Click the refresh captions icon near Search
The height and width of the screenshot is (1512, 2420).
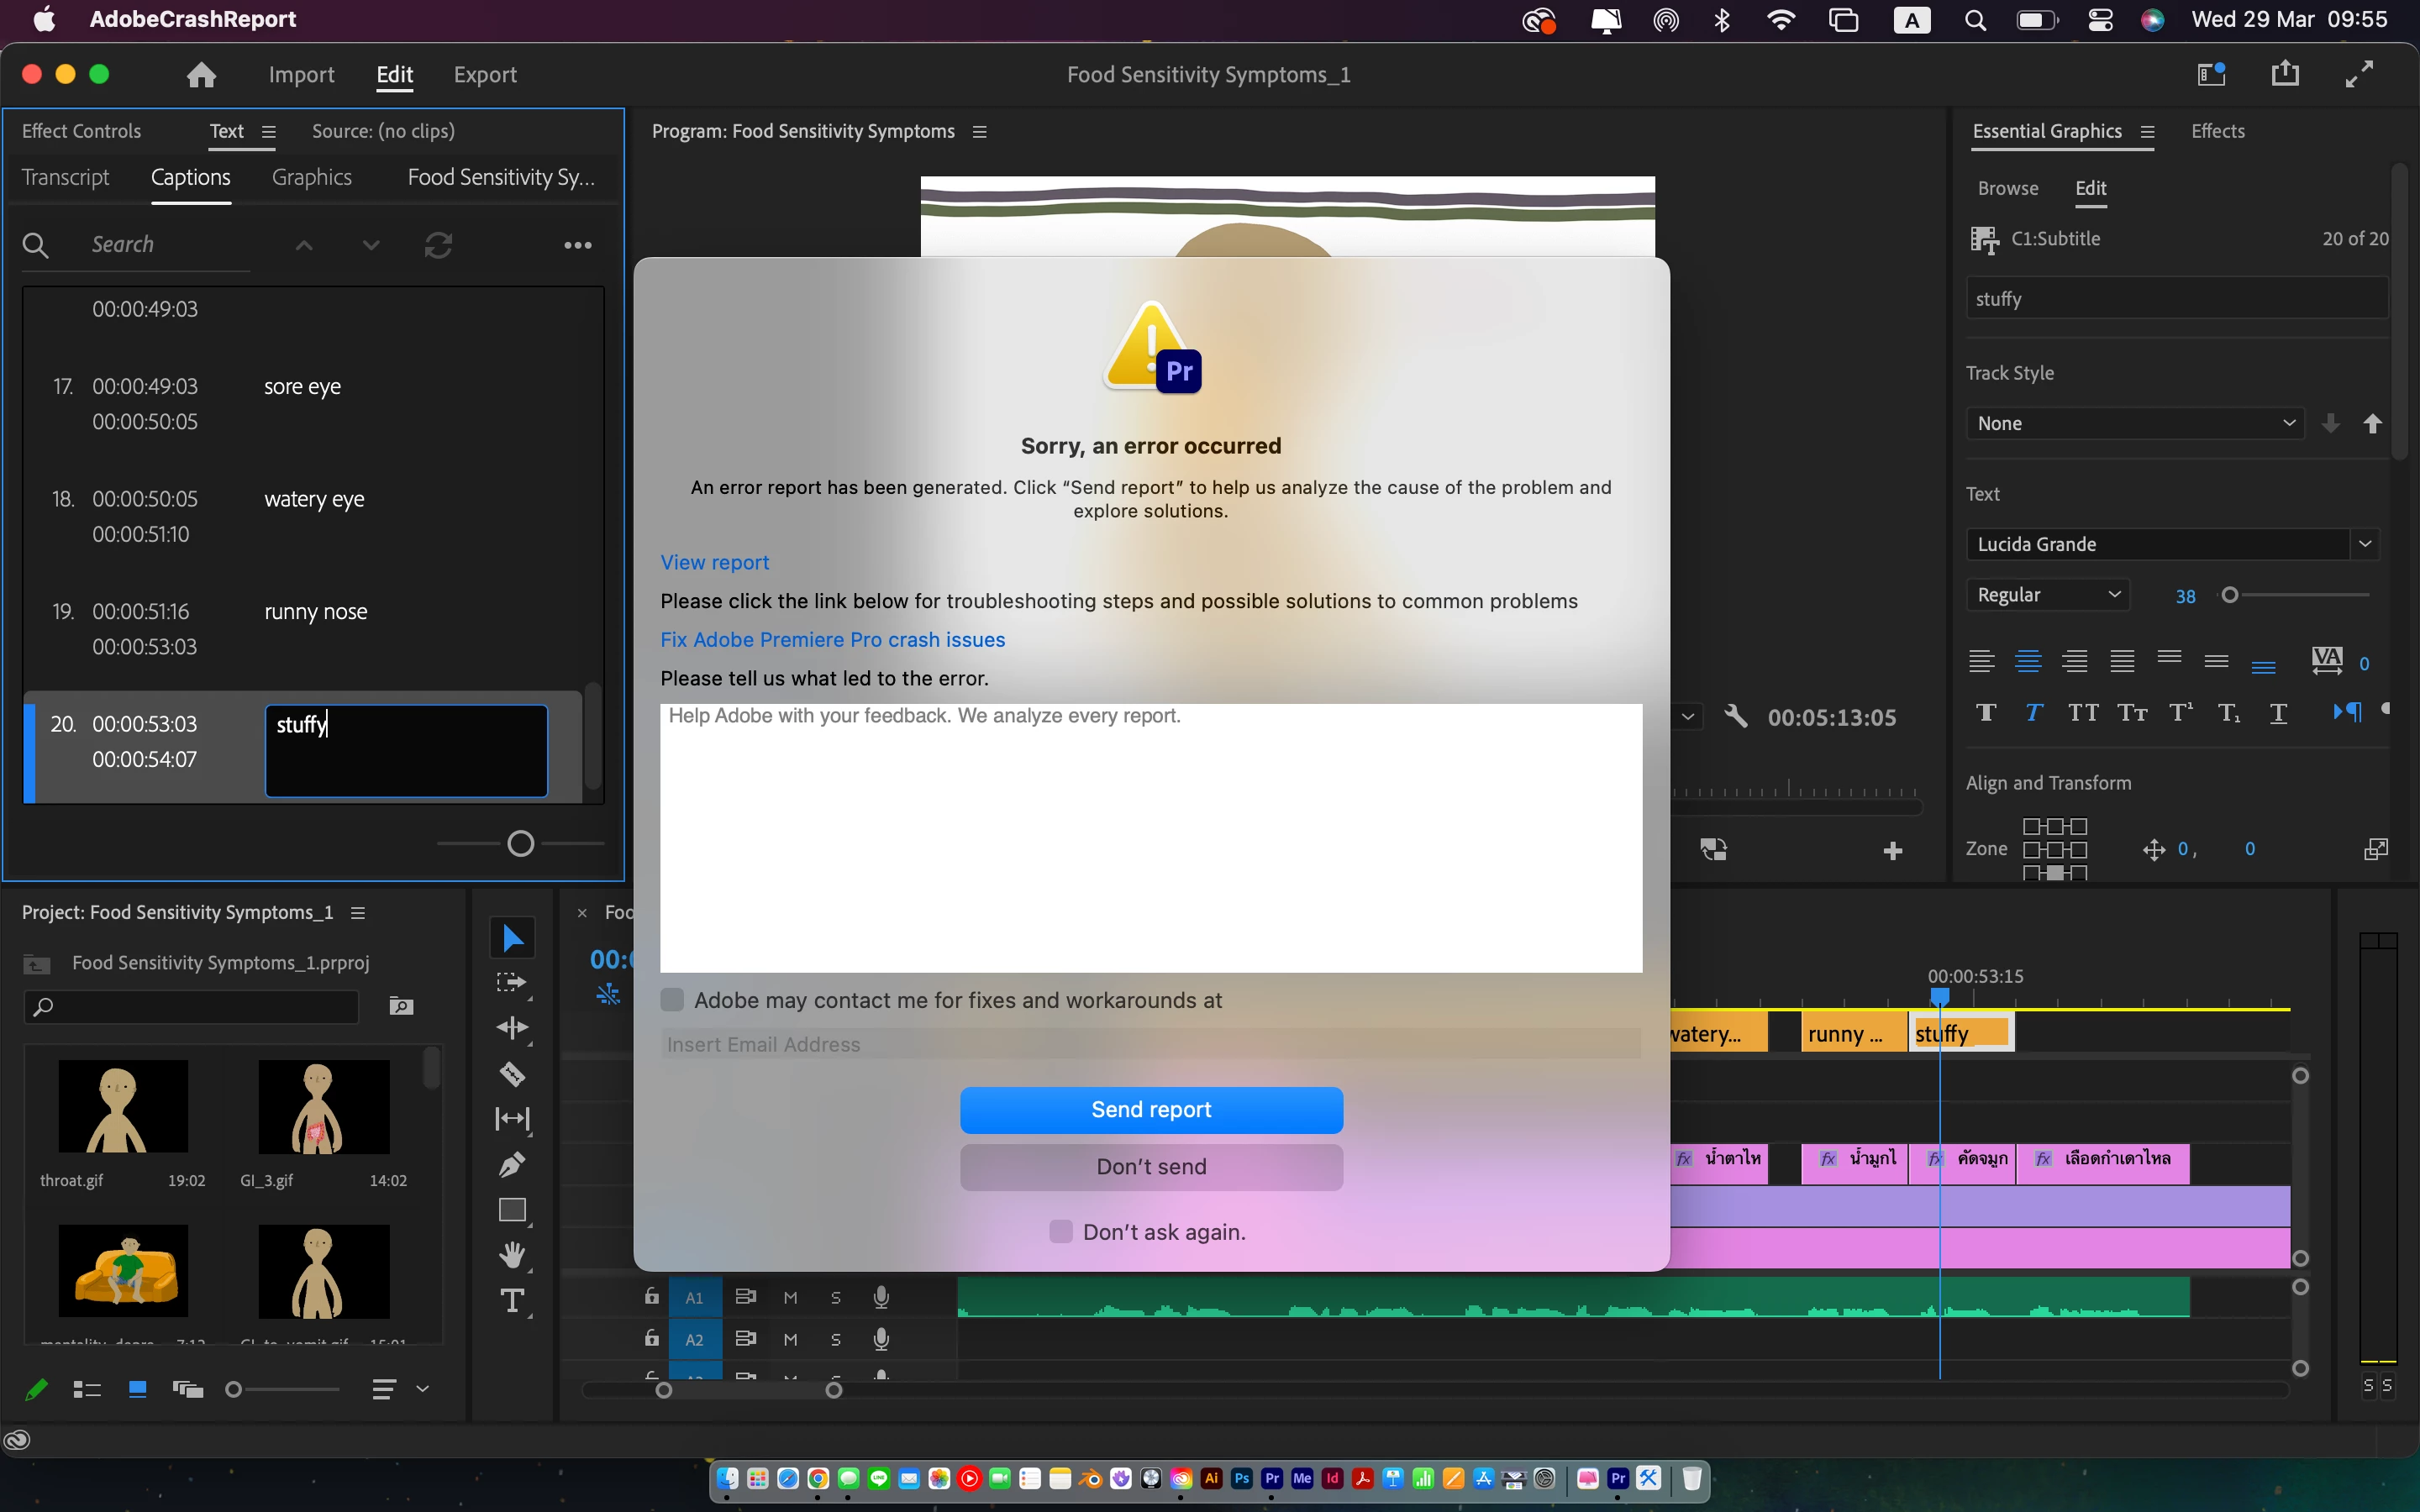438,245
